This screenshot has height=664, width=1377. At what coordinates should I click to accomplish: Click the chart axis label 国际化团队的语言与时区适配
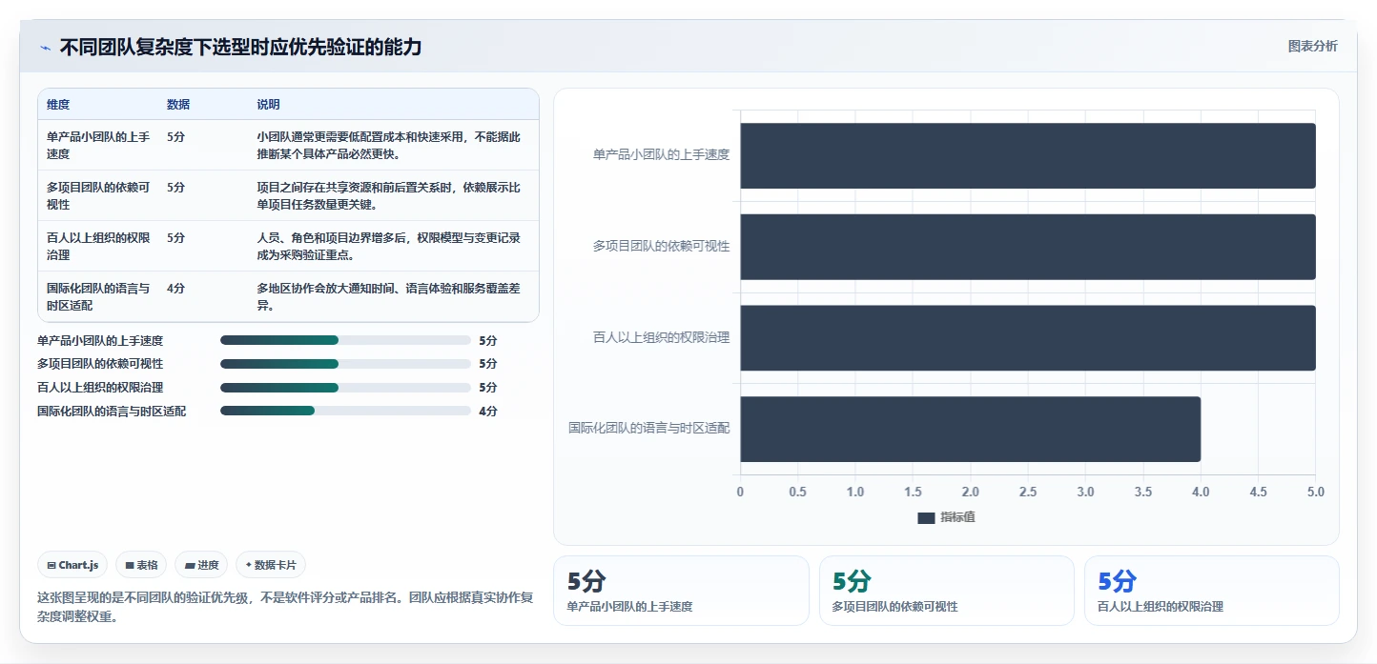click(x=649, y=429)
